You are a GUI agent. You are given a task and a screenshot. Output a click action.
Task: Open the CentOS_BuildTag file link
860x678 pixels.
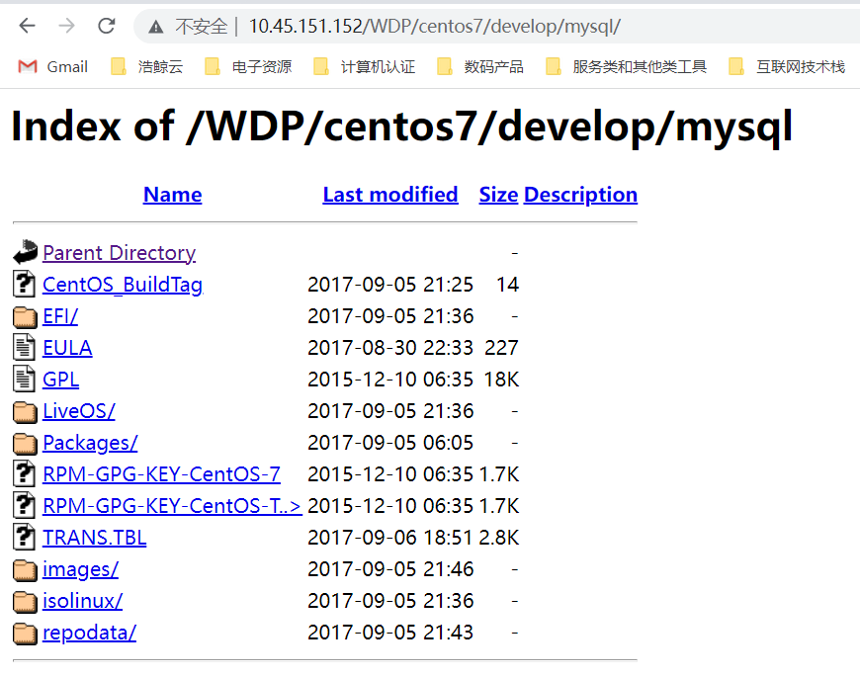click(x=123, y=285)
